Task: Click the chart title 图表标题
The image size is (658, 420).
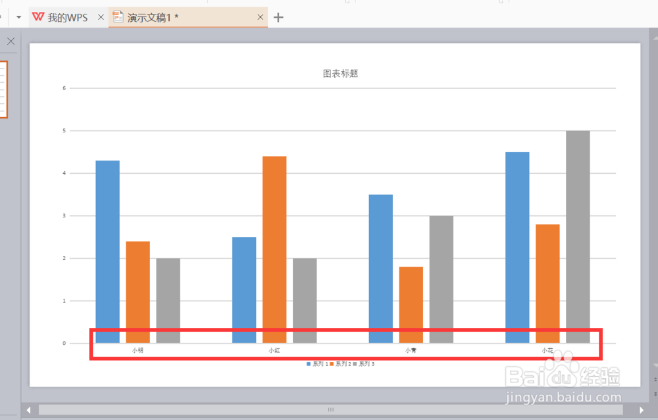Action: coord(340,73)
